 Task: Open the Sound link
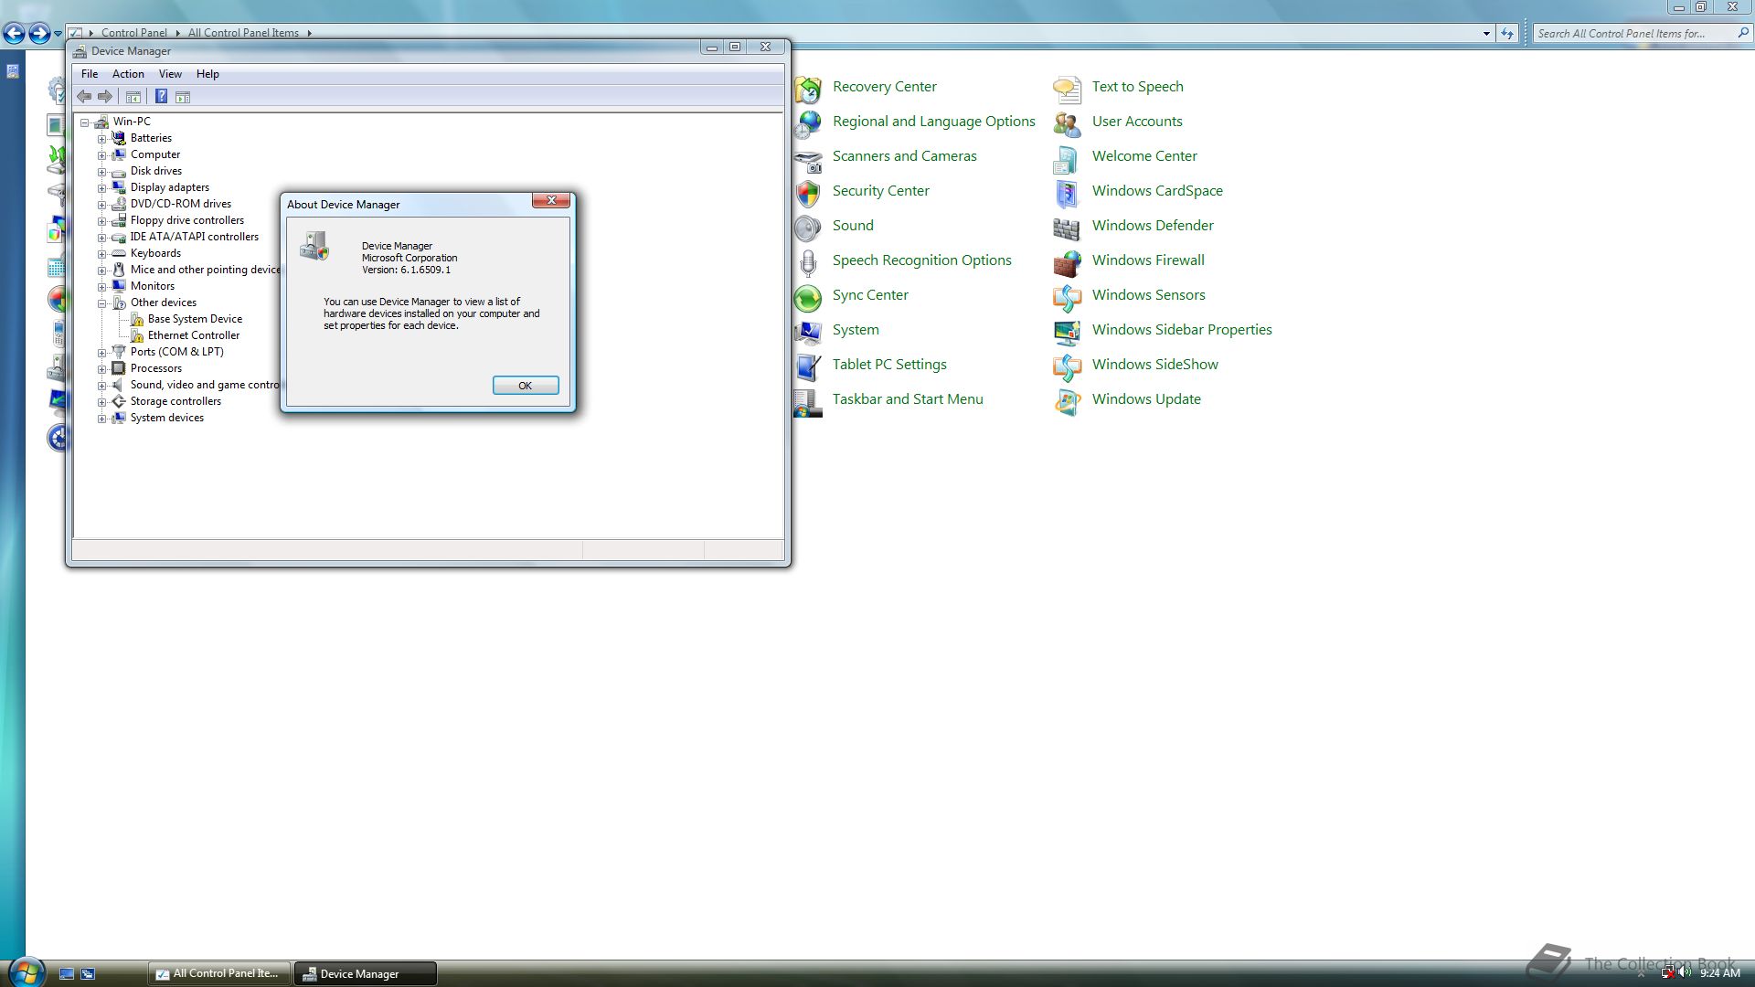(853, 226)
